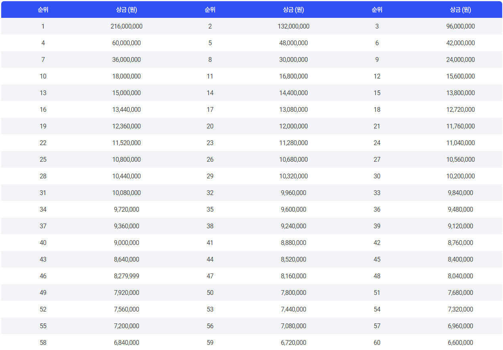Click the 7,200,000 value
Viewport: 503px width, 350px height.
point(126,326)
